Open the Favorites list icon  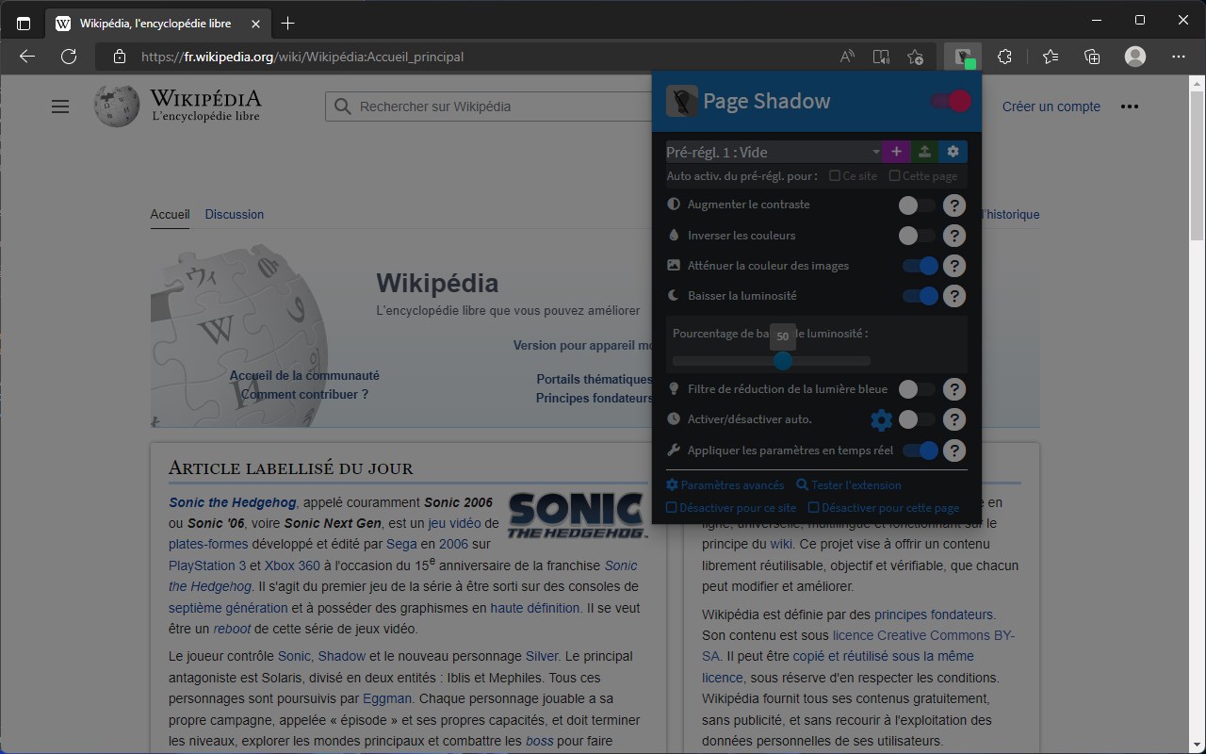[x=1051, y=57]
